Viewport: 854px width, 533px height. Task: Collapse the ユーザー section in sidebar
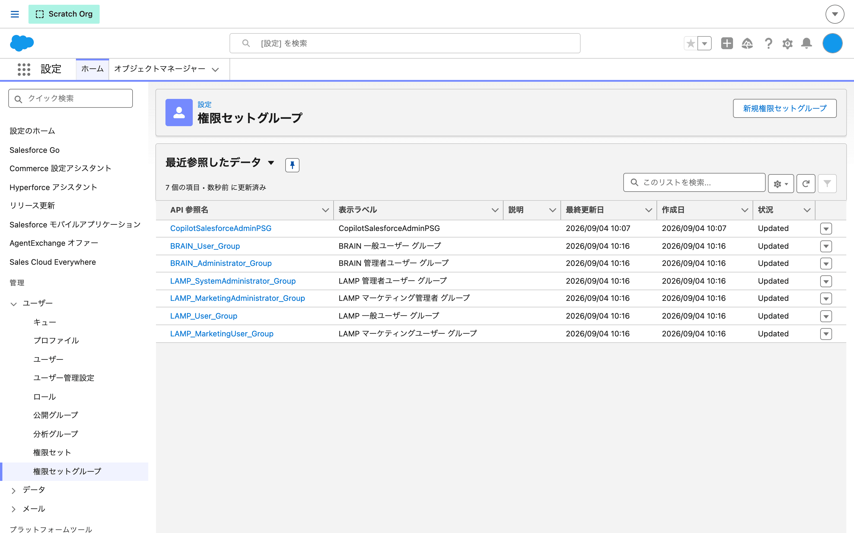coord(13,304)
